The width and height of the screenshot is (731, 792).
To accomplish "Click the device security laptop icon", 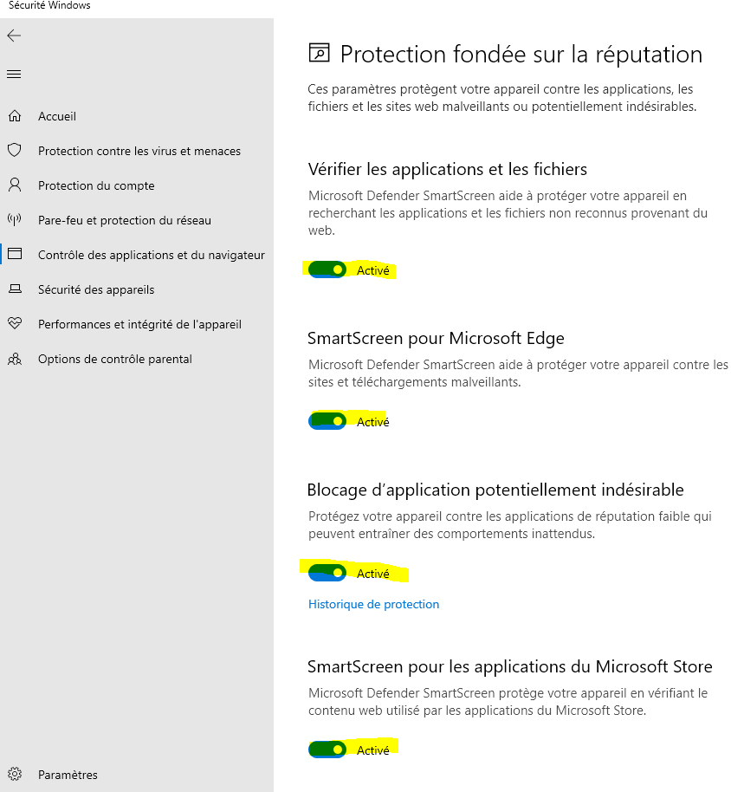I will point(14,289).
